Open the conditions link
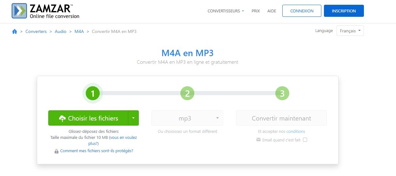Viewport: 396px width, 176px height. click(296, 131)
